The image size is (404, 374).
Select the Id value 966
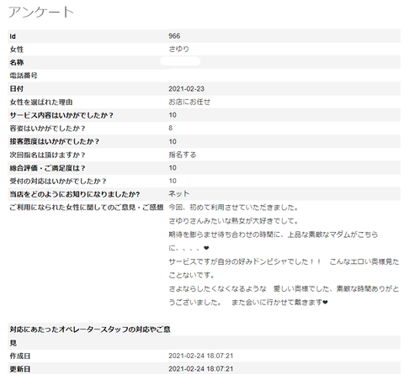click(174, 36)
